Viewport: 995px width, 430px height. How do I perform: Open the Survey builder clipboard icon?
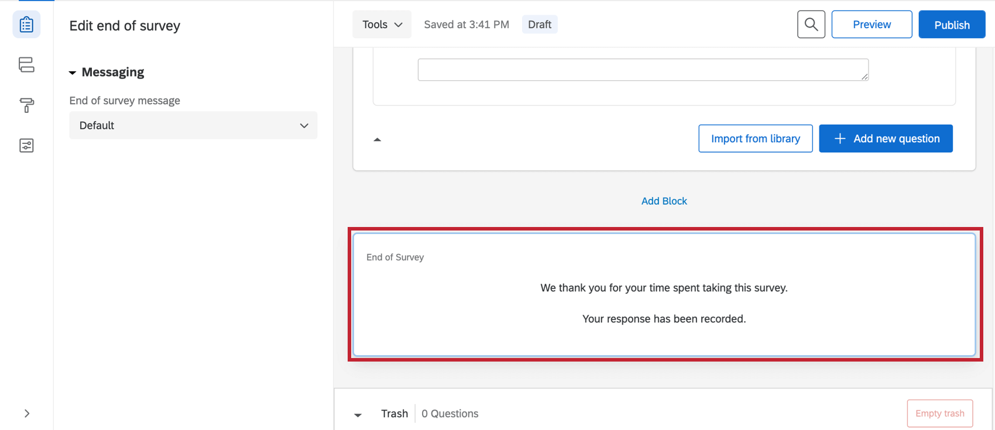[x=26, y=25]
